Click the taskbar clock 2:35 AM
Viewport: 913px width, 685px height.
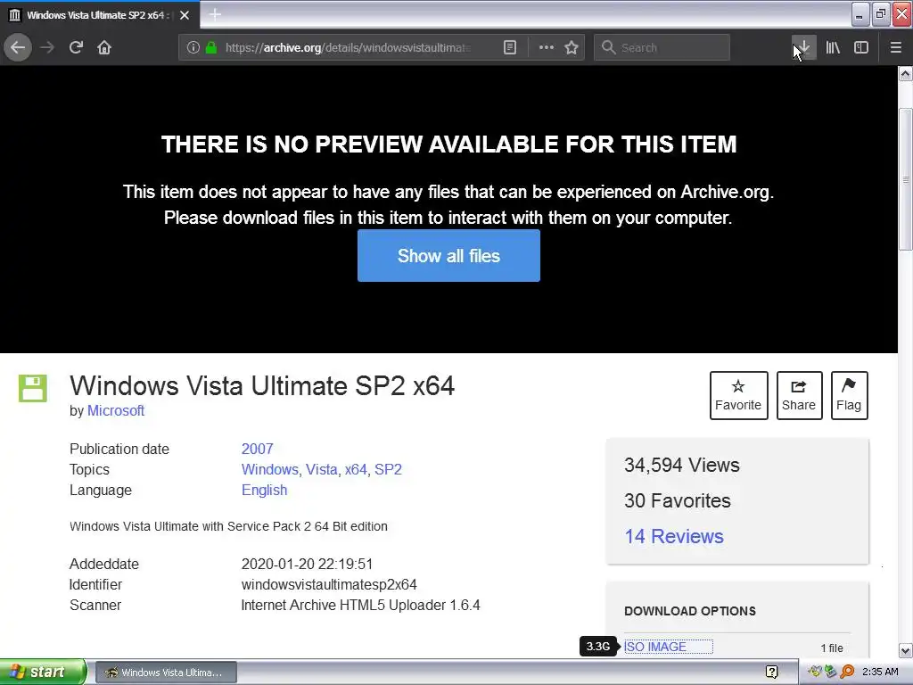pos(880,673)
